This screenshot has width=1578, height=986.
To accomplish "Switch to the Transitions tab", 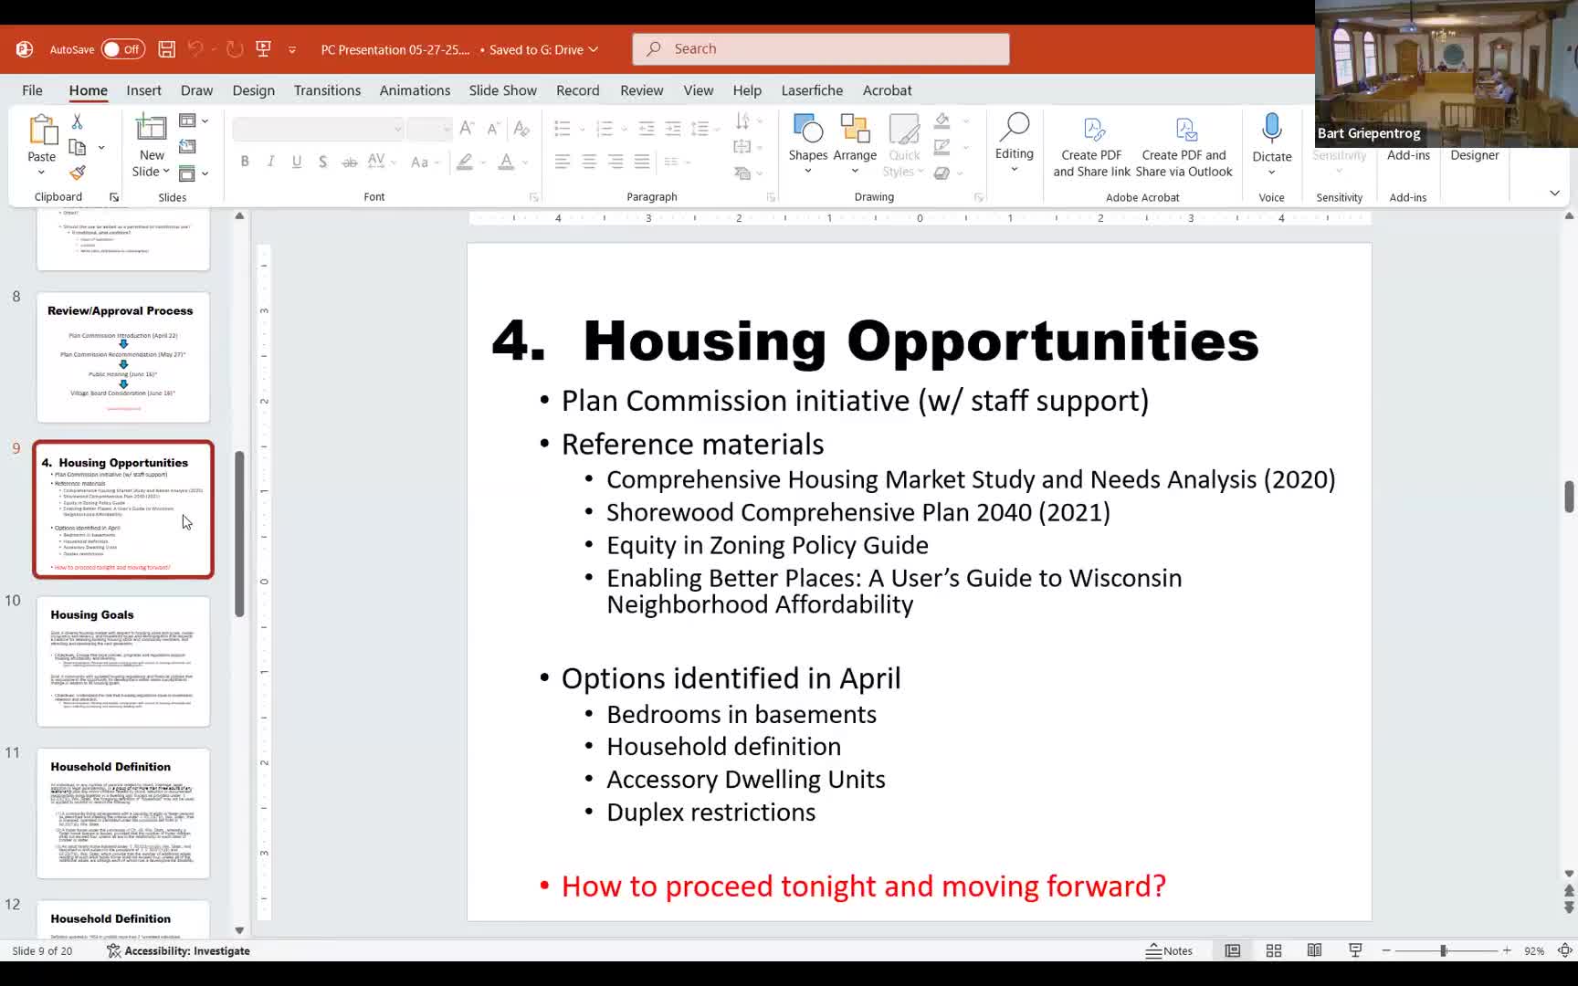I will coord(327,90).
